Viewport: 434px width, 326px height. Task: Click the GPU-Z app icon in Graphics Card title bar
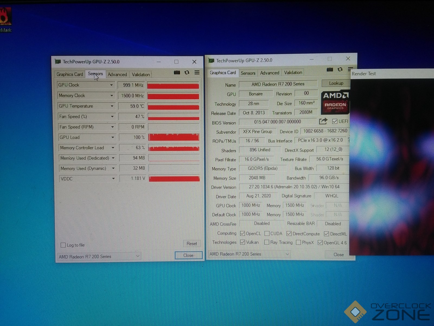[211, 60]
